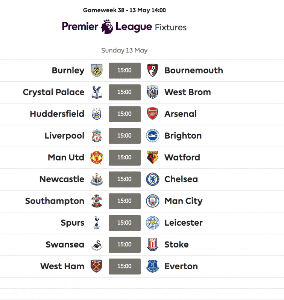Viewport: 284px width, 300px height.
Task: Click the Watford club crest
Action: pos(153,157)
